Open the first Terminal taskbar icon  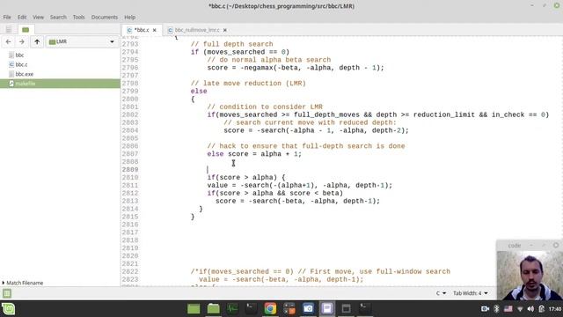(251, 309)
